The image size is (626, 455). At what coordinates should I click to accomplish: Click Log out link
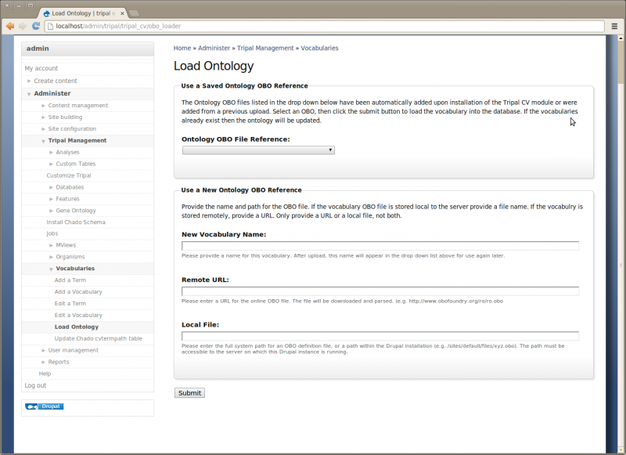coord(35,385)
